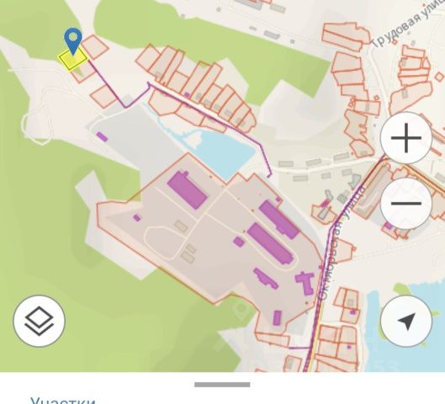Select the small purple building left of the pond

coord(102,136)
